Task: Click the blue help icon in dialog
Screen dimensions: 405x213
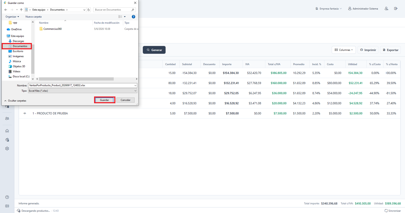Action: coord(133,17)
